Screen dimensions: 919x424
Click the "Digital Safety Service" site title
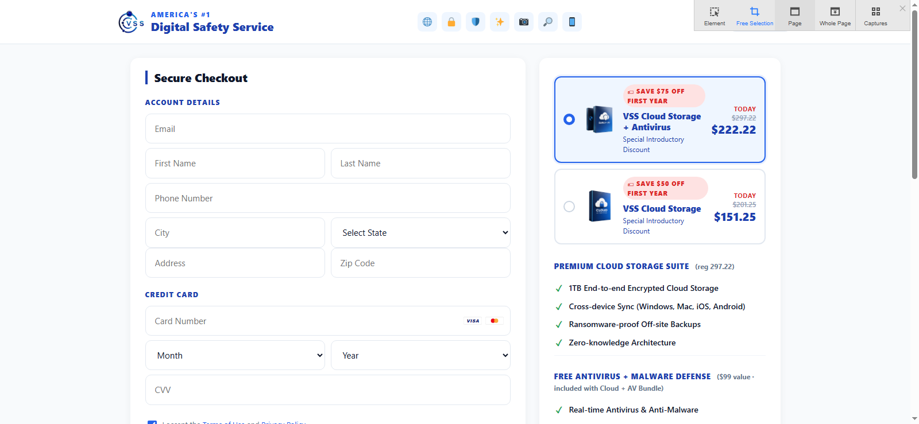212,27
